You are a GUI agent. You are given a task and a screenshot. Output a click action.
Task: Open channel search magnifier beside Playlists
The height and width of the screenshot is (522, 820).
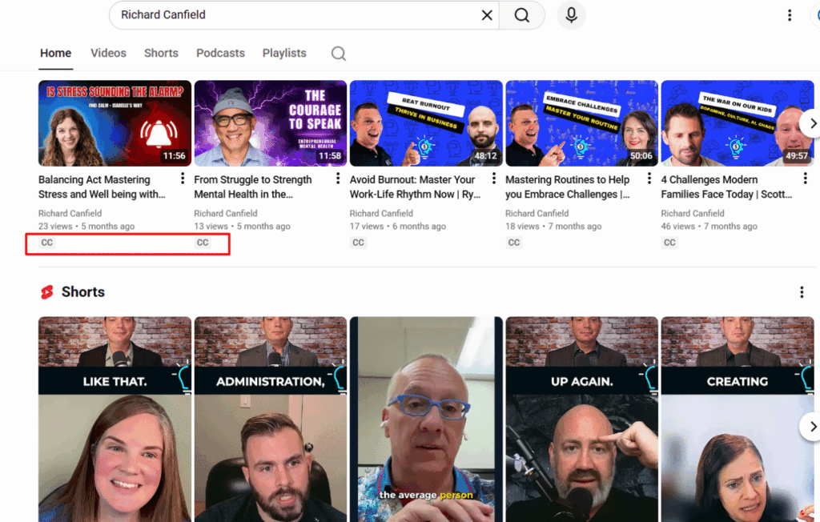pos(339,54)
